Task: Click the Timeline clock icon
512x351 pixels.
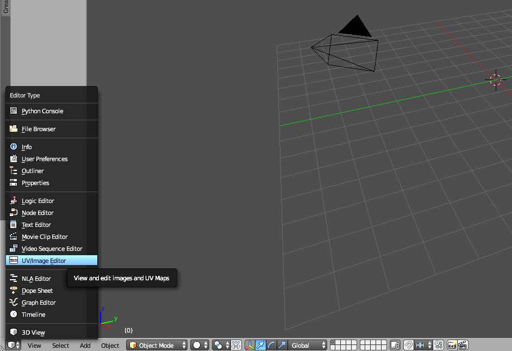Action: [x=14, y=314]
